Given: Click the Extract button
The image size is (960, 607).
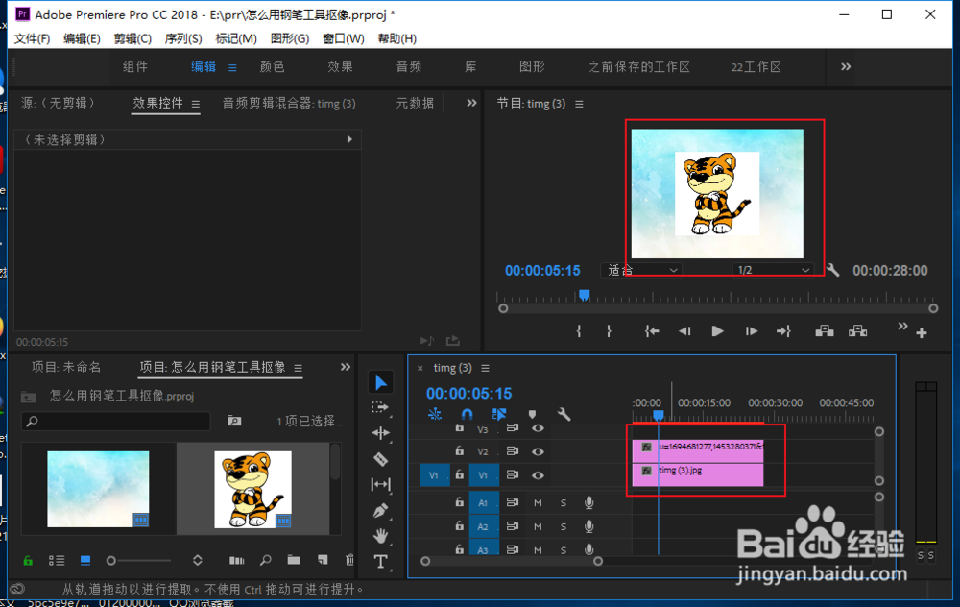Looking at the screenshot, I should 857,331.
